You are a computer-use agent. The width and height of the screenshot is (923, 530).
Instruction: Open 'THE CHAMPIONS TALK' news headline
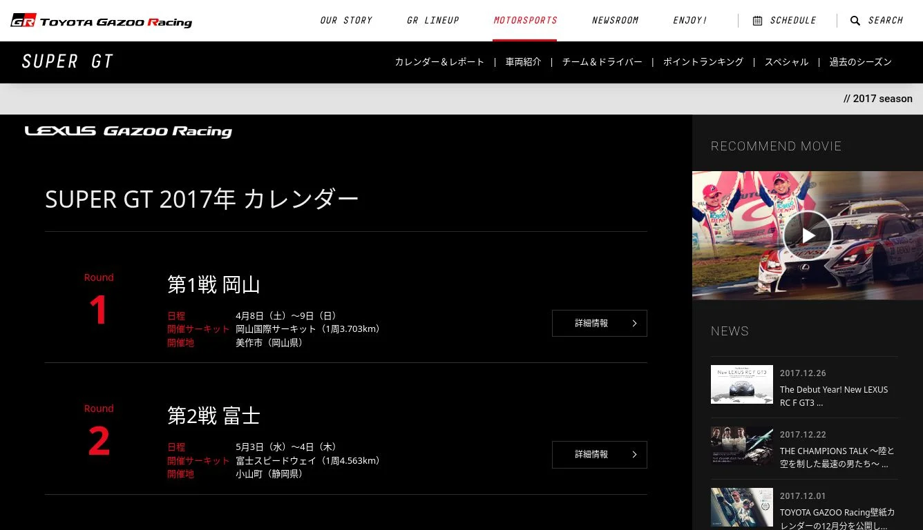[x=837, y=458]
